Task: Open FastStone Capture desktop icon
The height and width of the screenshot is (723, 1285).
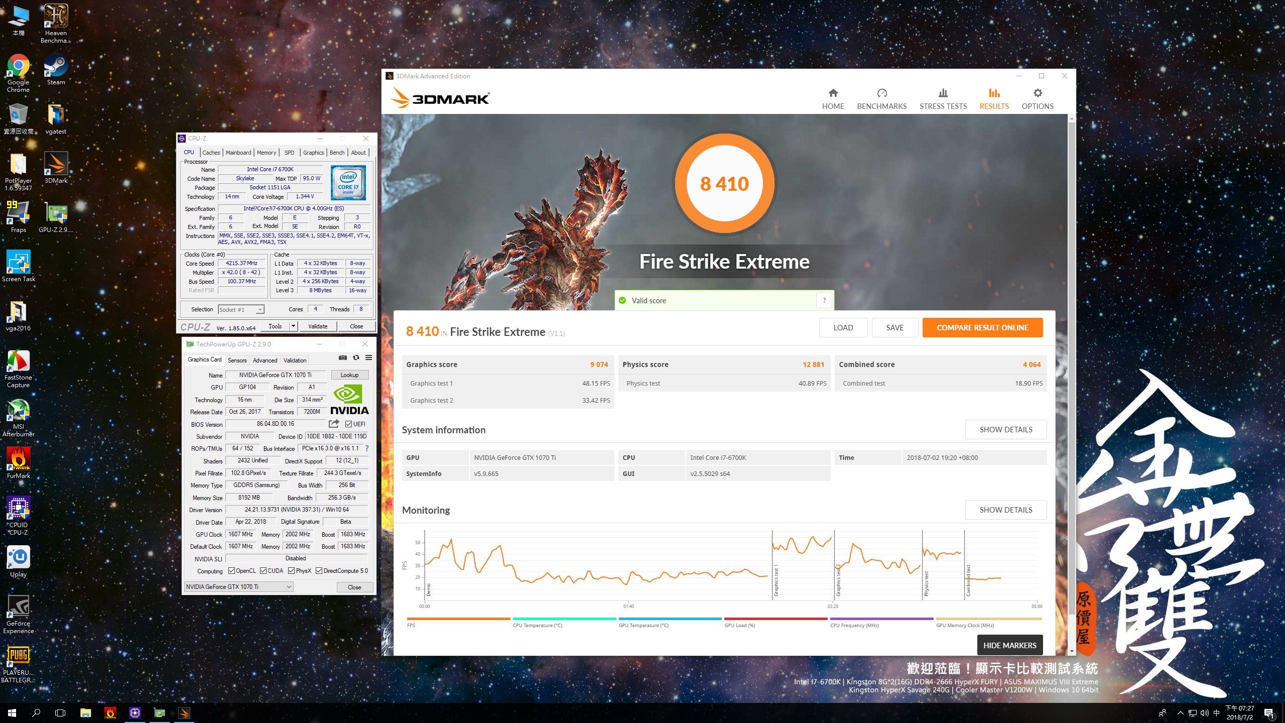Action: point(18,369)
